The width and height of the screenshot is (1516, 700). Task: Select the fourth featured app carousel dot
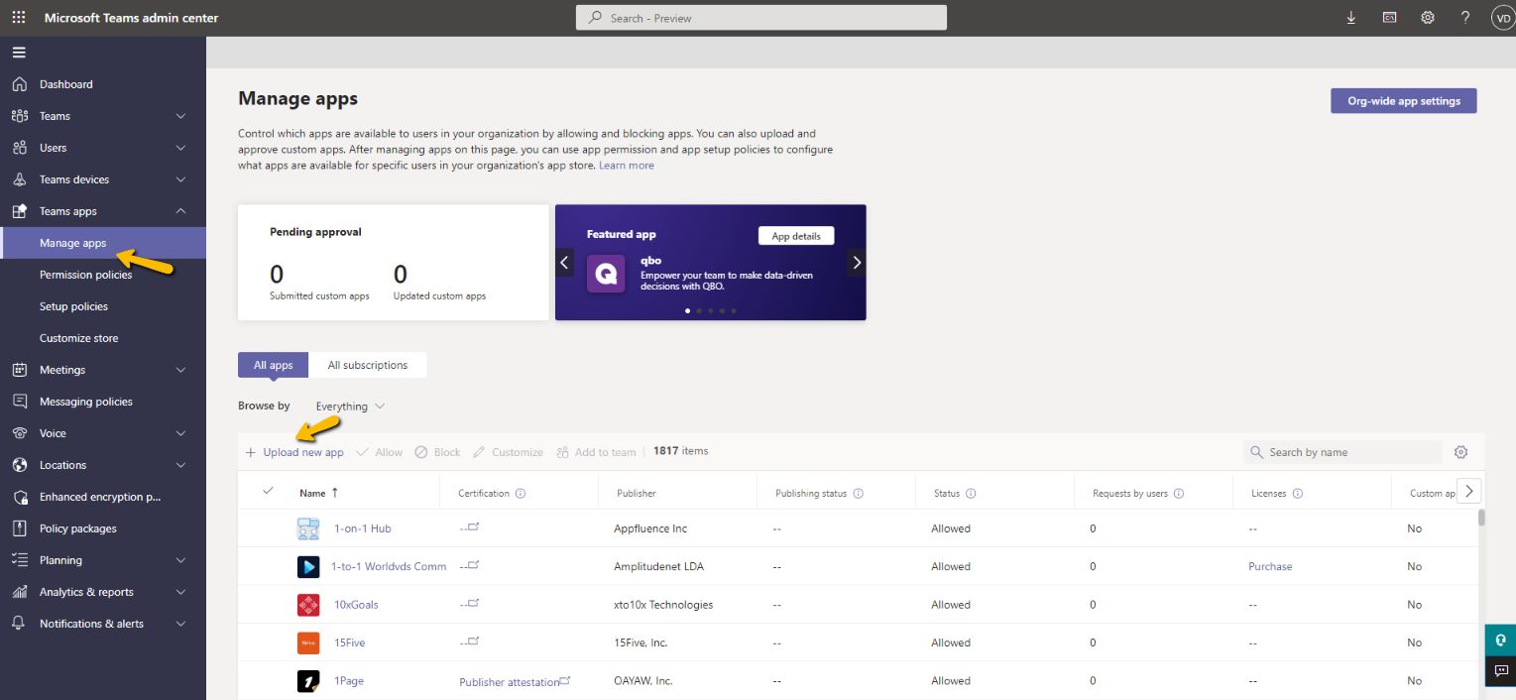[722, 310]
